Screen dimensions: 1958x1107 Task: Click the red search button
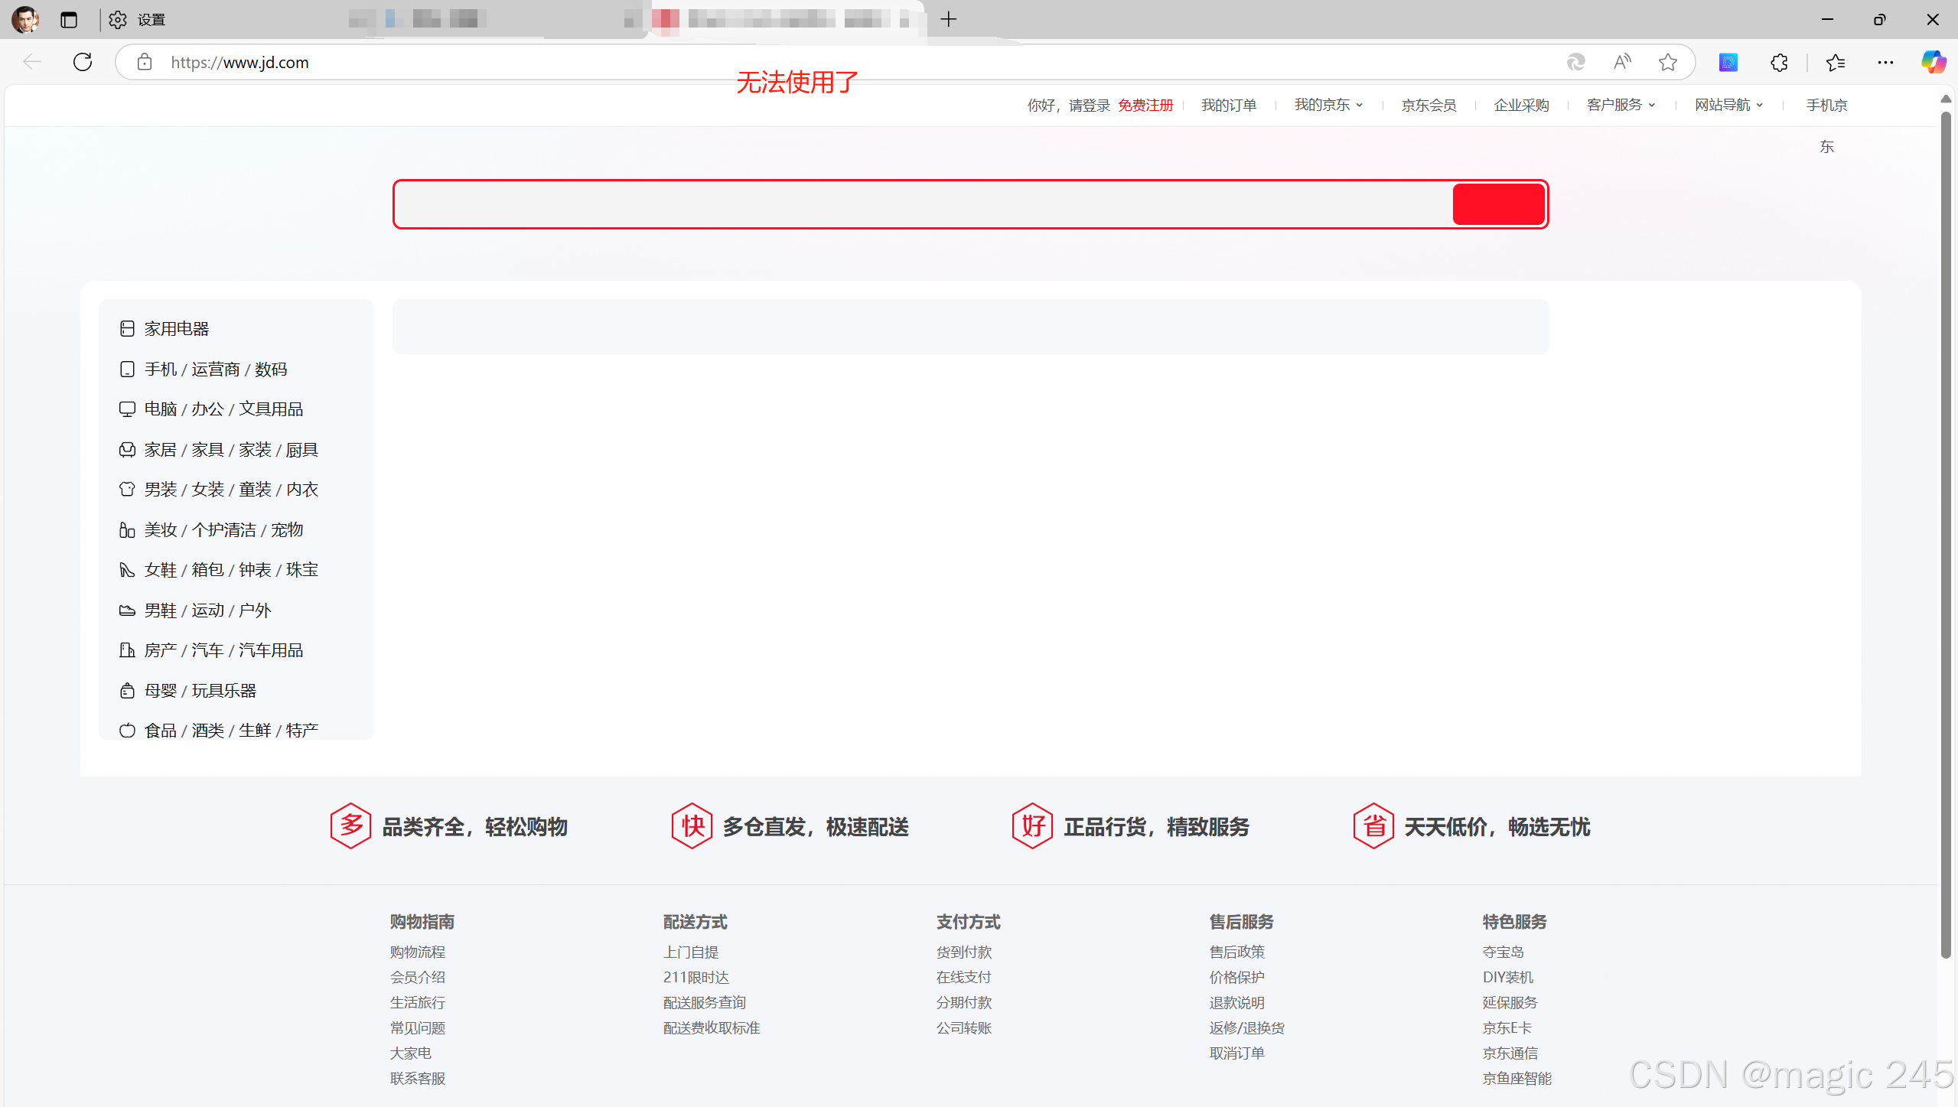point(1498,204)
